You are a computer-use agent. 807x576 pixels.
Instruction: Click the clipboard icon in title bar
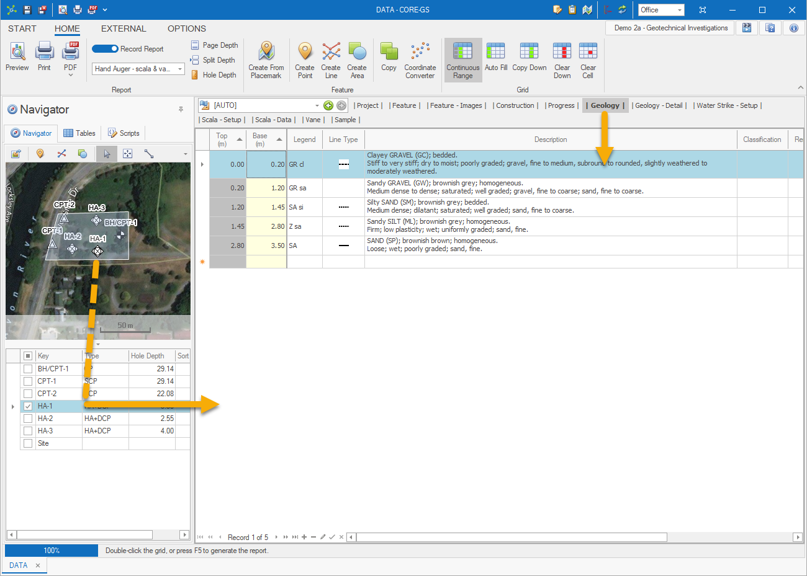click(x=572, y=10)
